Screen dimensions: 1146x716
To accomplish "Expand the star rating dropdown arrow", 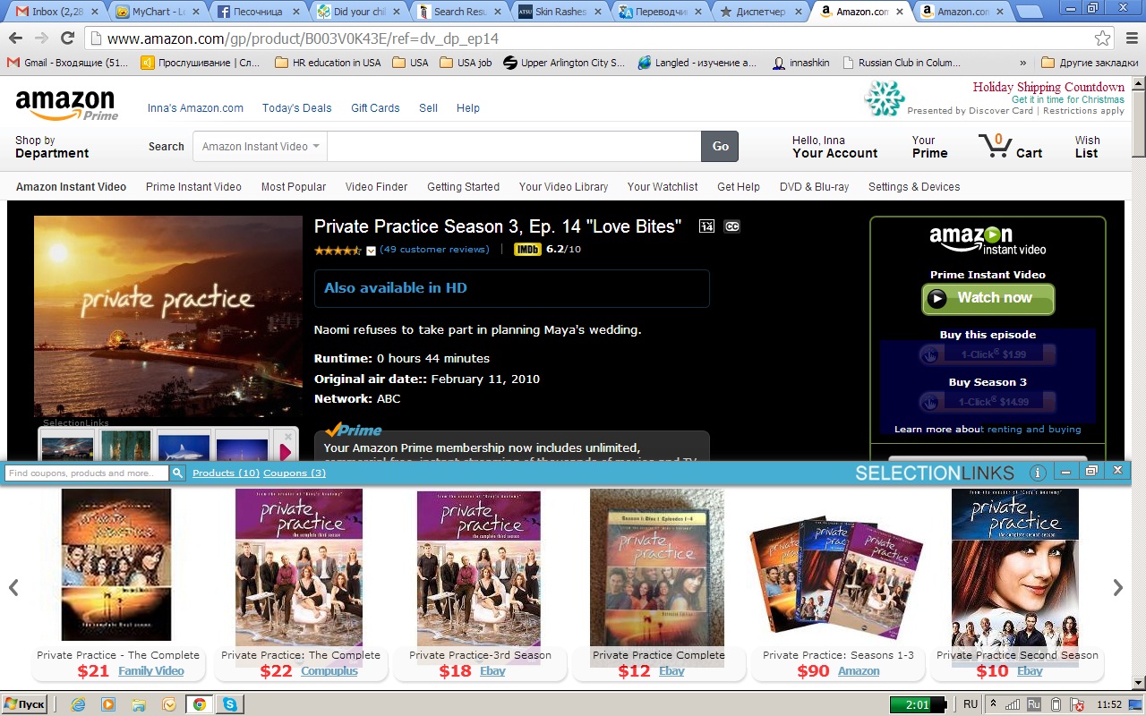I will click(371, 251).
